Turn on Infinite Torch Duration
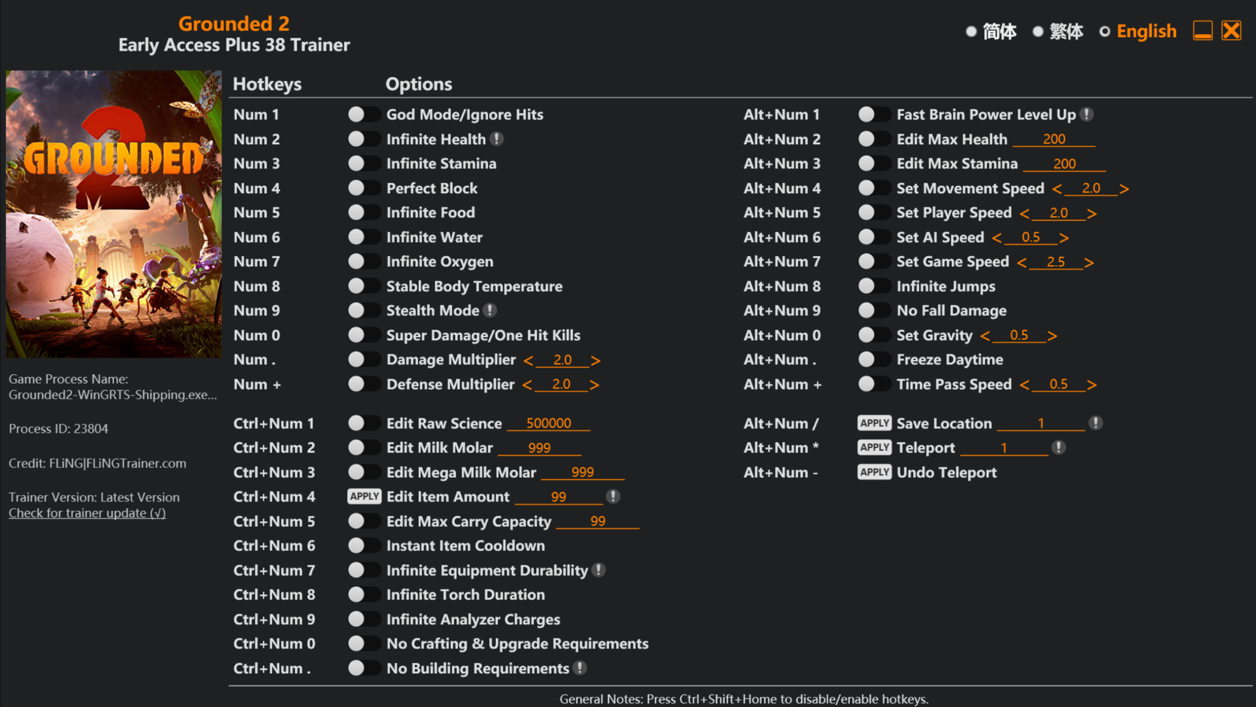The width and height of the screenshot is (1256, 707). 364,594
